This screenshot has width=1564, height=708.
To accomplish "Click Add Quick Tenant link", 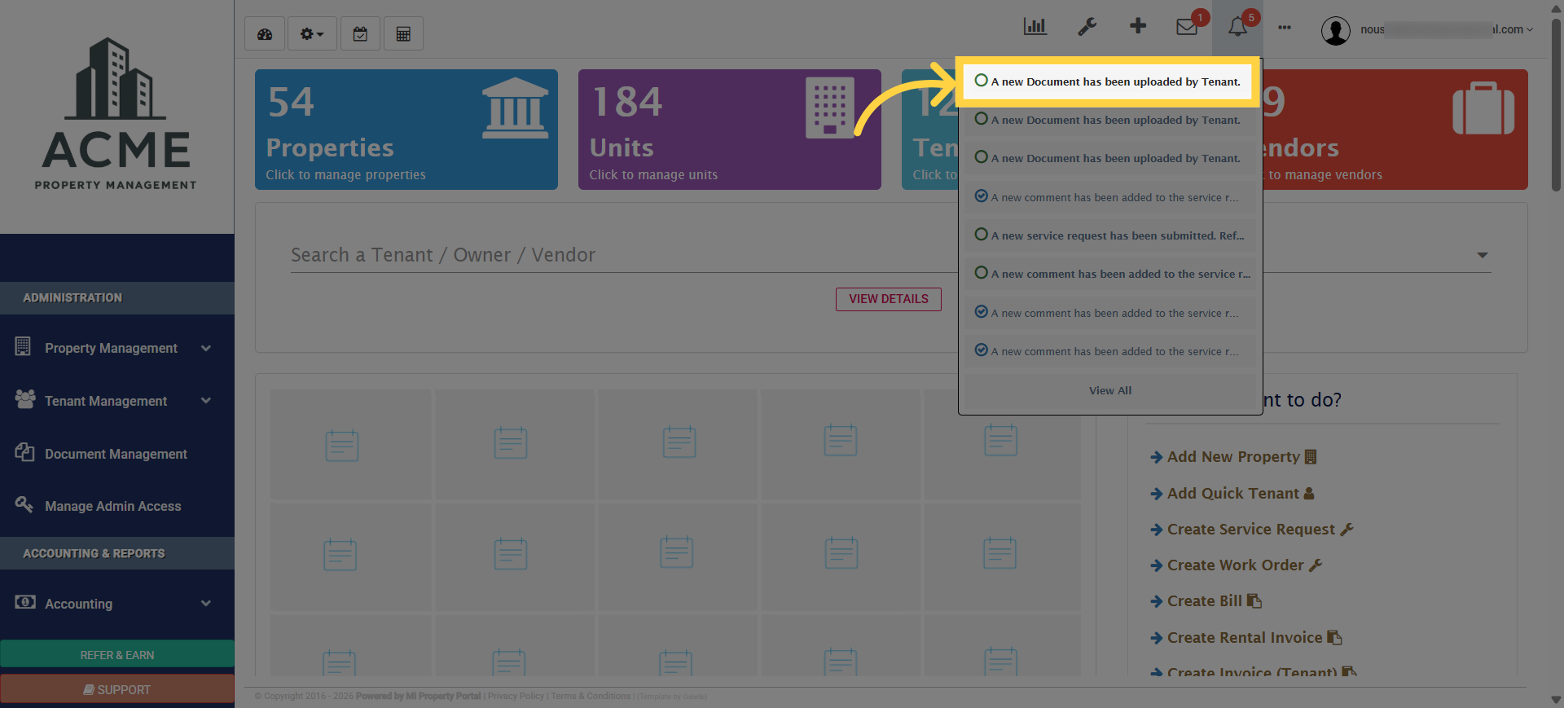I will (1232, 494).
